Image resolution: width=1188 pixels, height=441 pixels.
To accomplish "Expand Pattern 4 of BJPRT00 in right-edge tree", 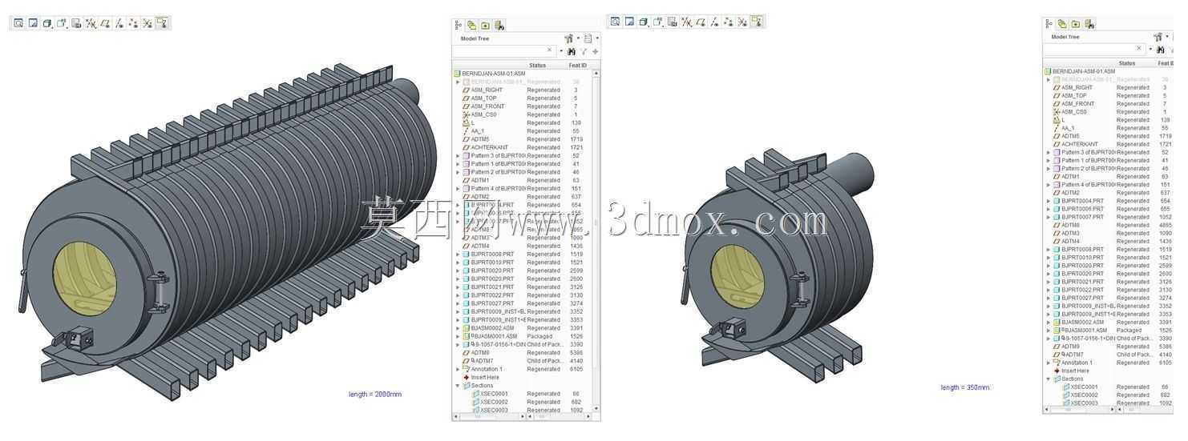I will coord(1049,185).
